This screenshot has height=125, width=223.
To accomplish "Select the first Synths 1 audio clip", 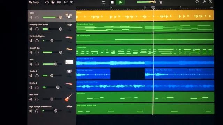I will (x=93, y=74).
